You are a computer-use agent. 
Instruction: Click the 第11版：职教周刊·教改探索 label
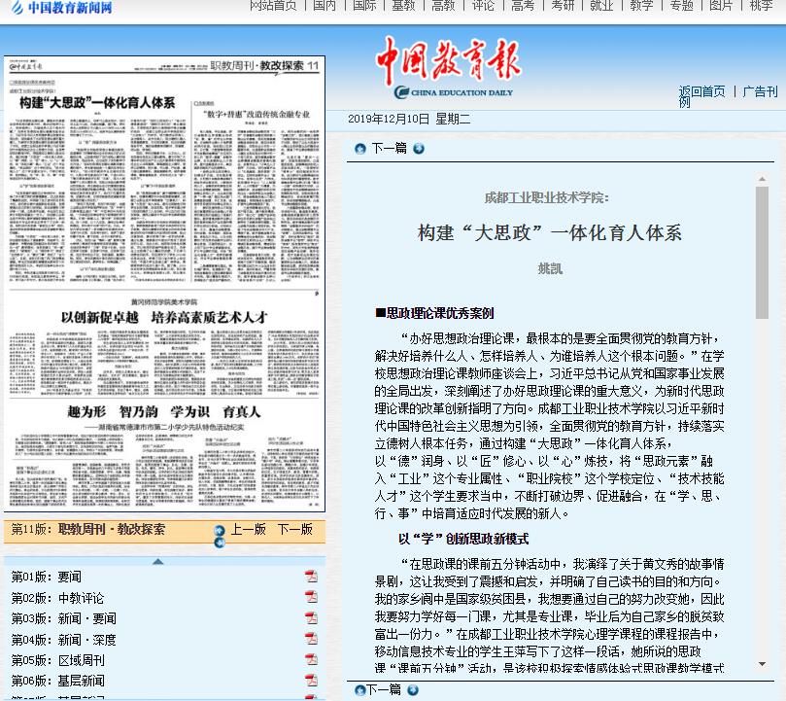pyautogui.click(x=87, y=529)
